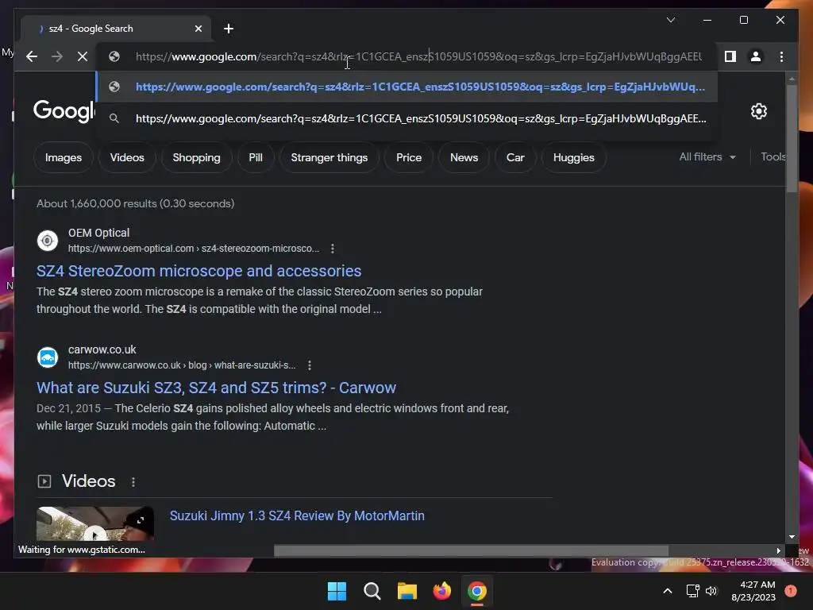Click the Chrome taskbar icon
This screenshot has height=610, width=813.
tap(477, 591)
